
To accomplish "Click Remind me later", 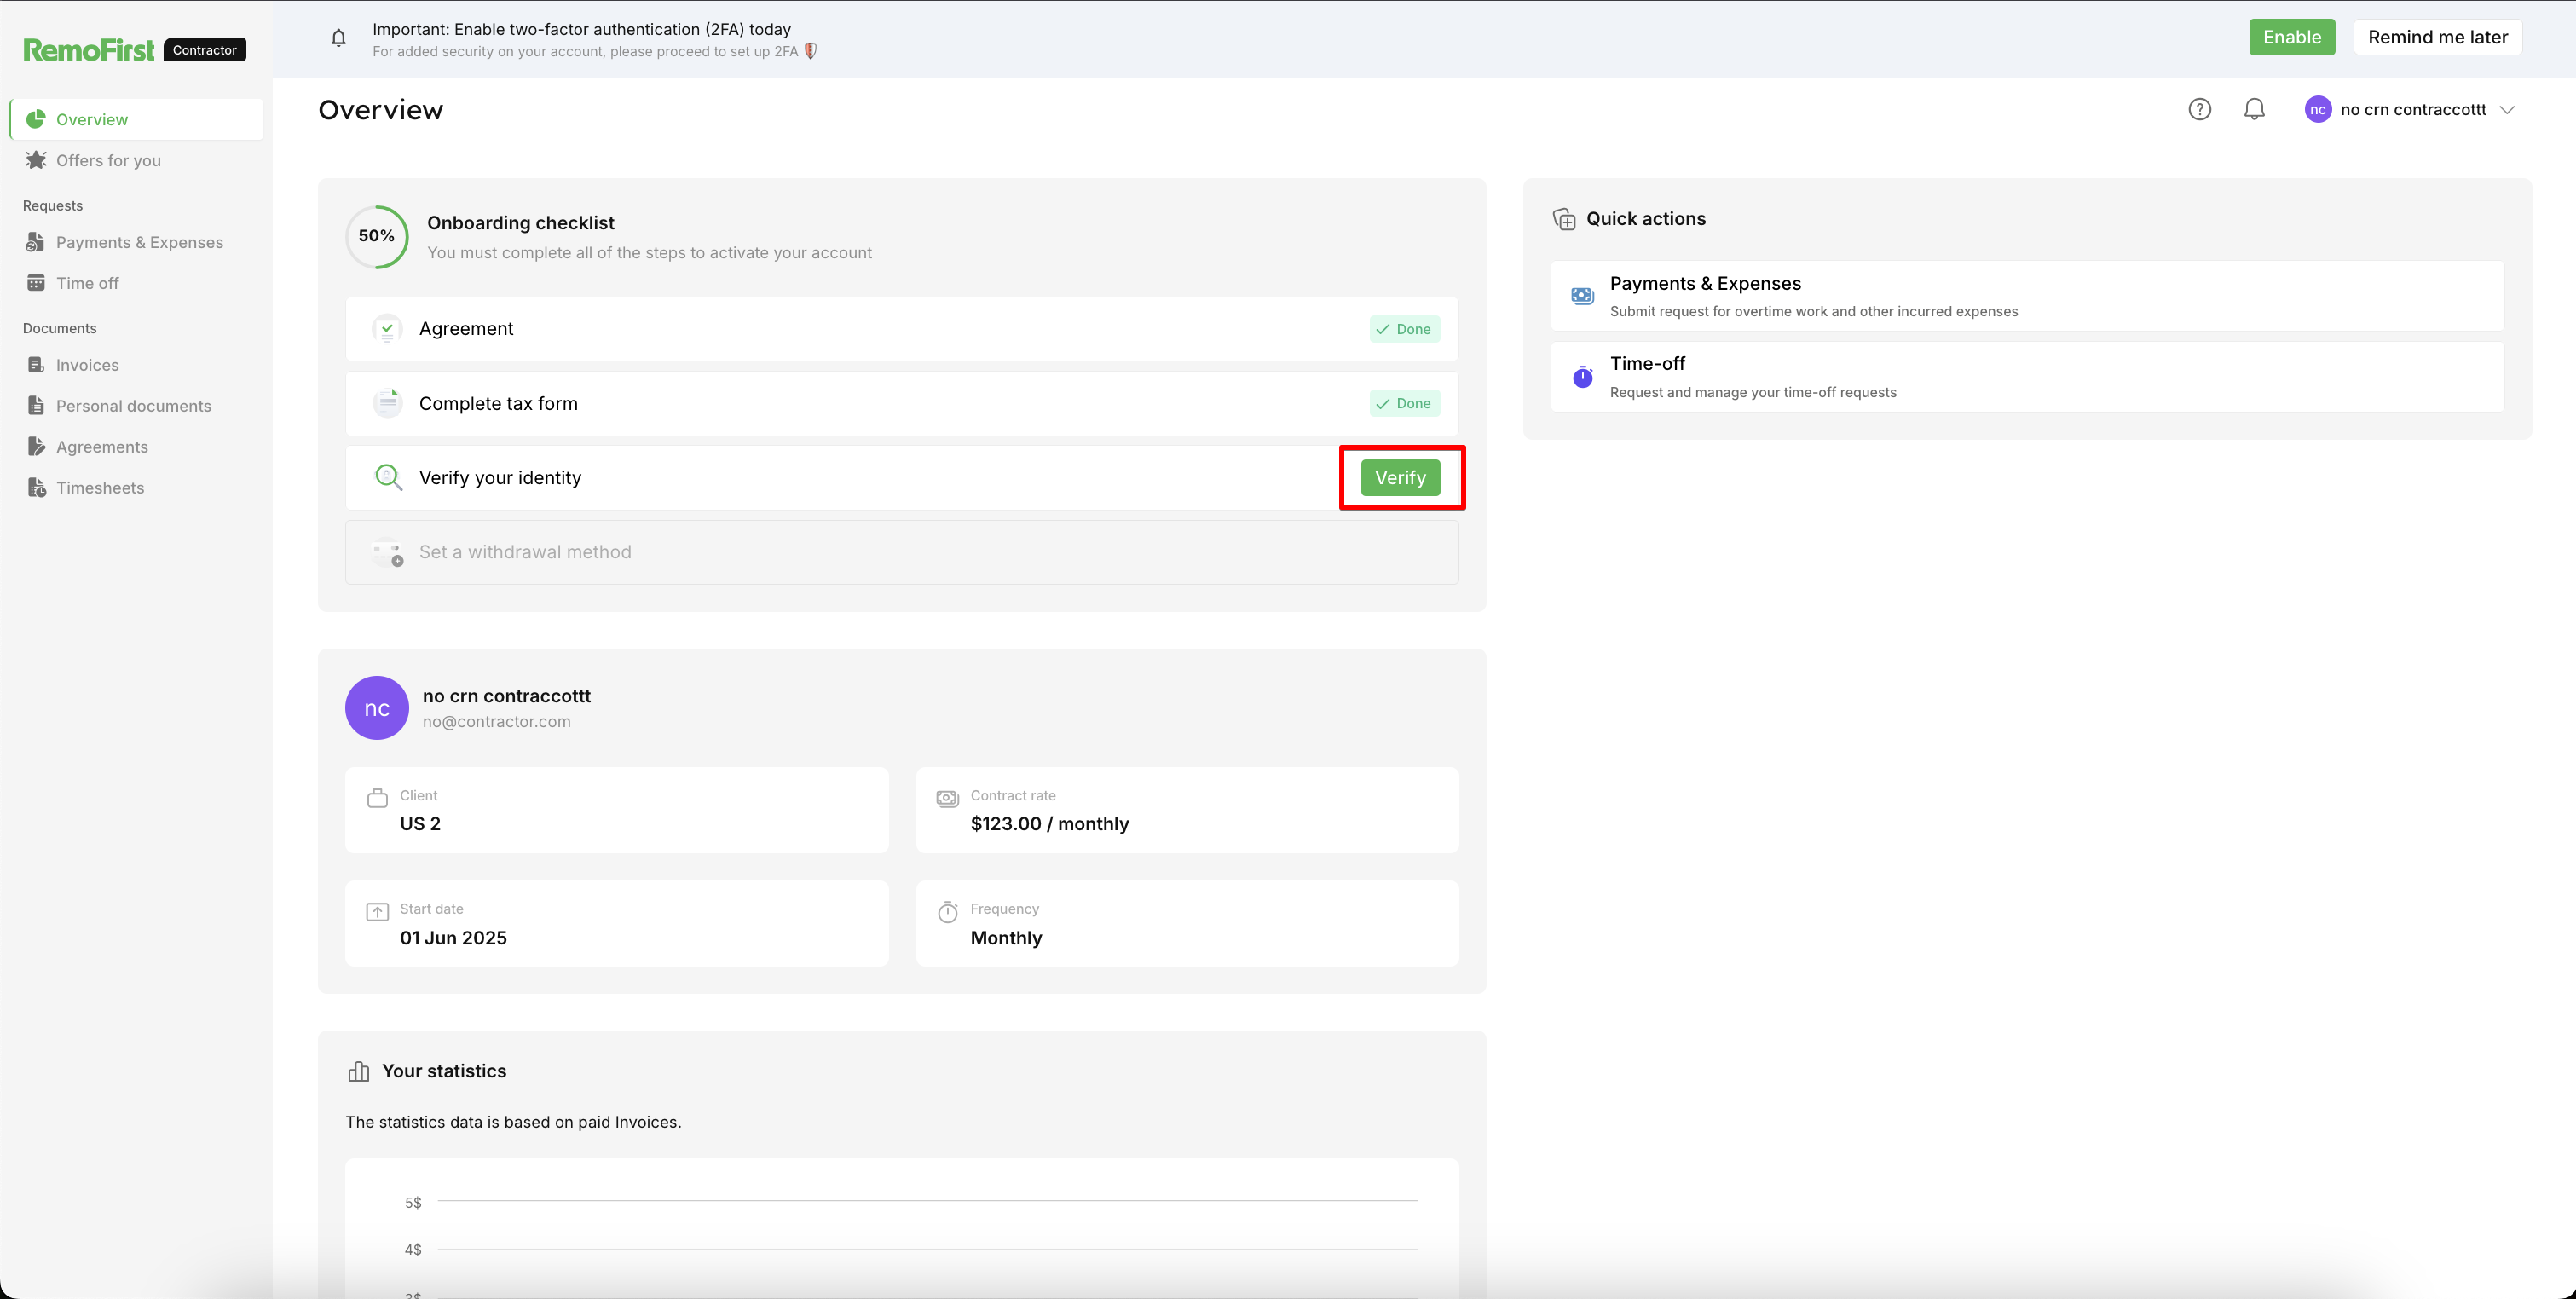I will pos(2437,37).
